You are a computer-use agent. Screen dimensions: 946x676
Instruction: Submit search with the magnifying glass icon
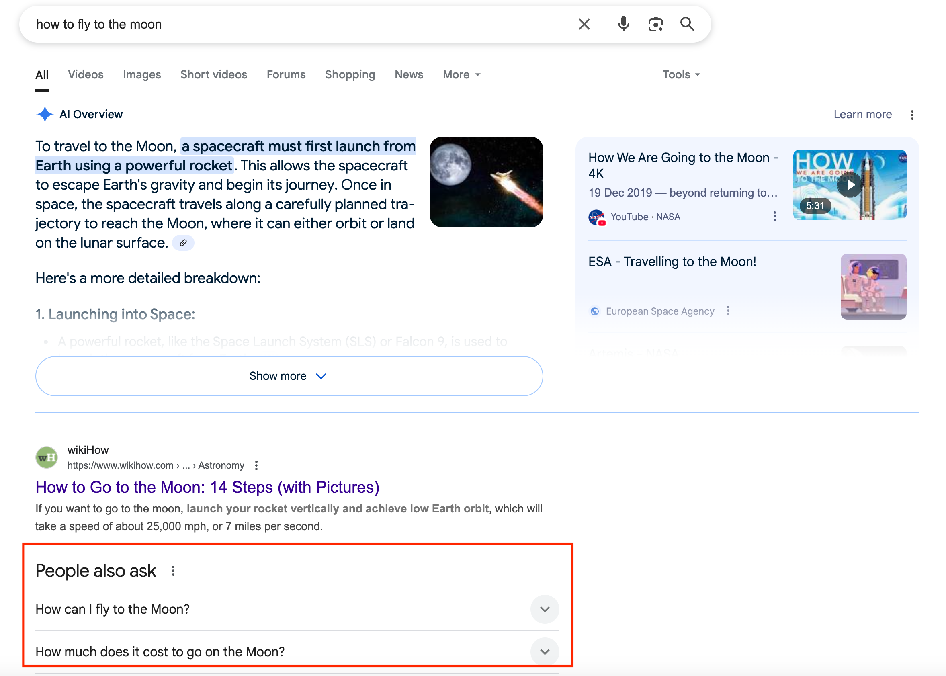pos(687,24)
